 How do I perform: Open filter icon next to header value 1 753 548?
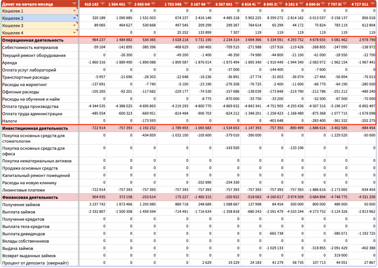click(x=186, y=4)
